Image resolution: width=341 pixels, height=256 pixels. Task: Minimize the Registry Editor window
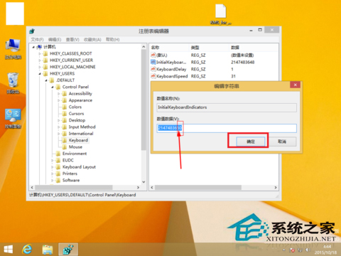coord(251,31)
